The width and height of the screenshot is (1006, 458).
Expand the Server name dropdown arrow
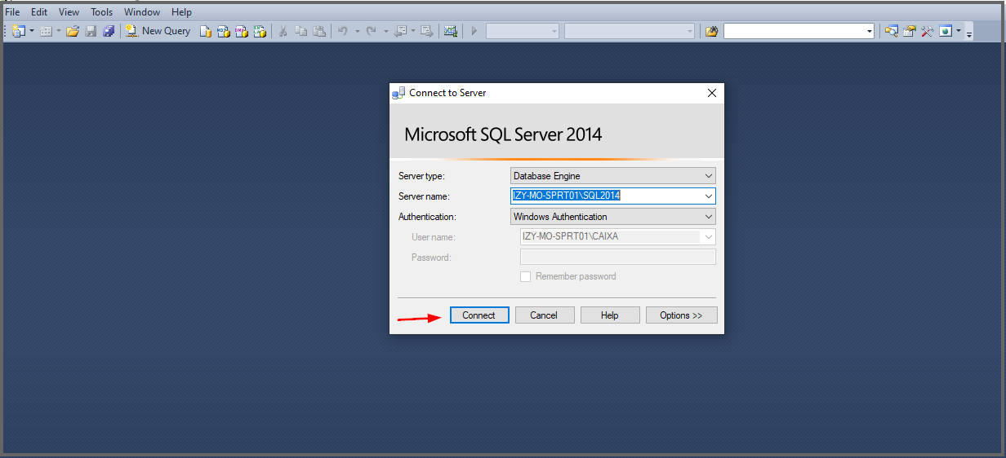tap(708, 196)
